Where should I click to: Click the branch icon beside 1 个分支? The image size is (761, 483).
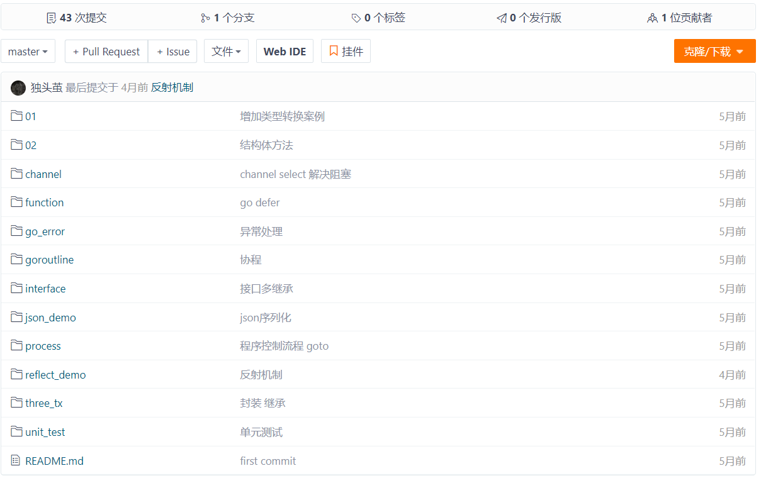click(x=205, y=18)
